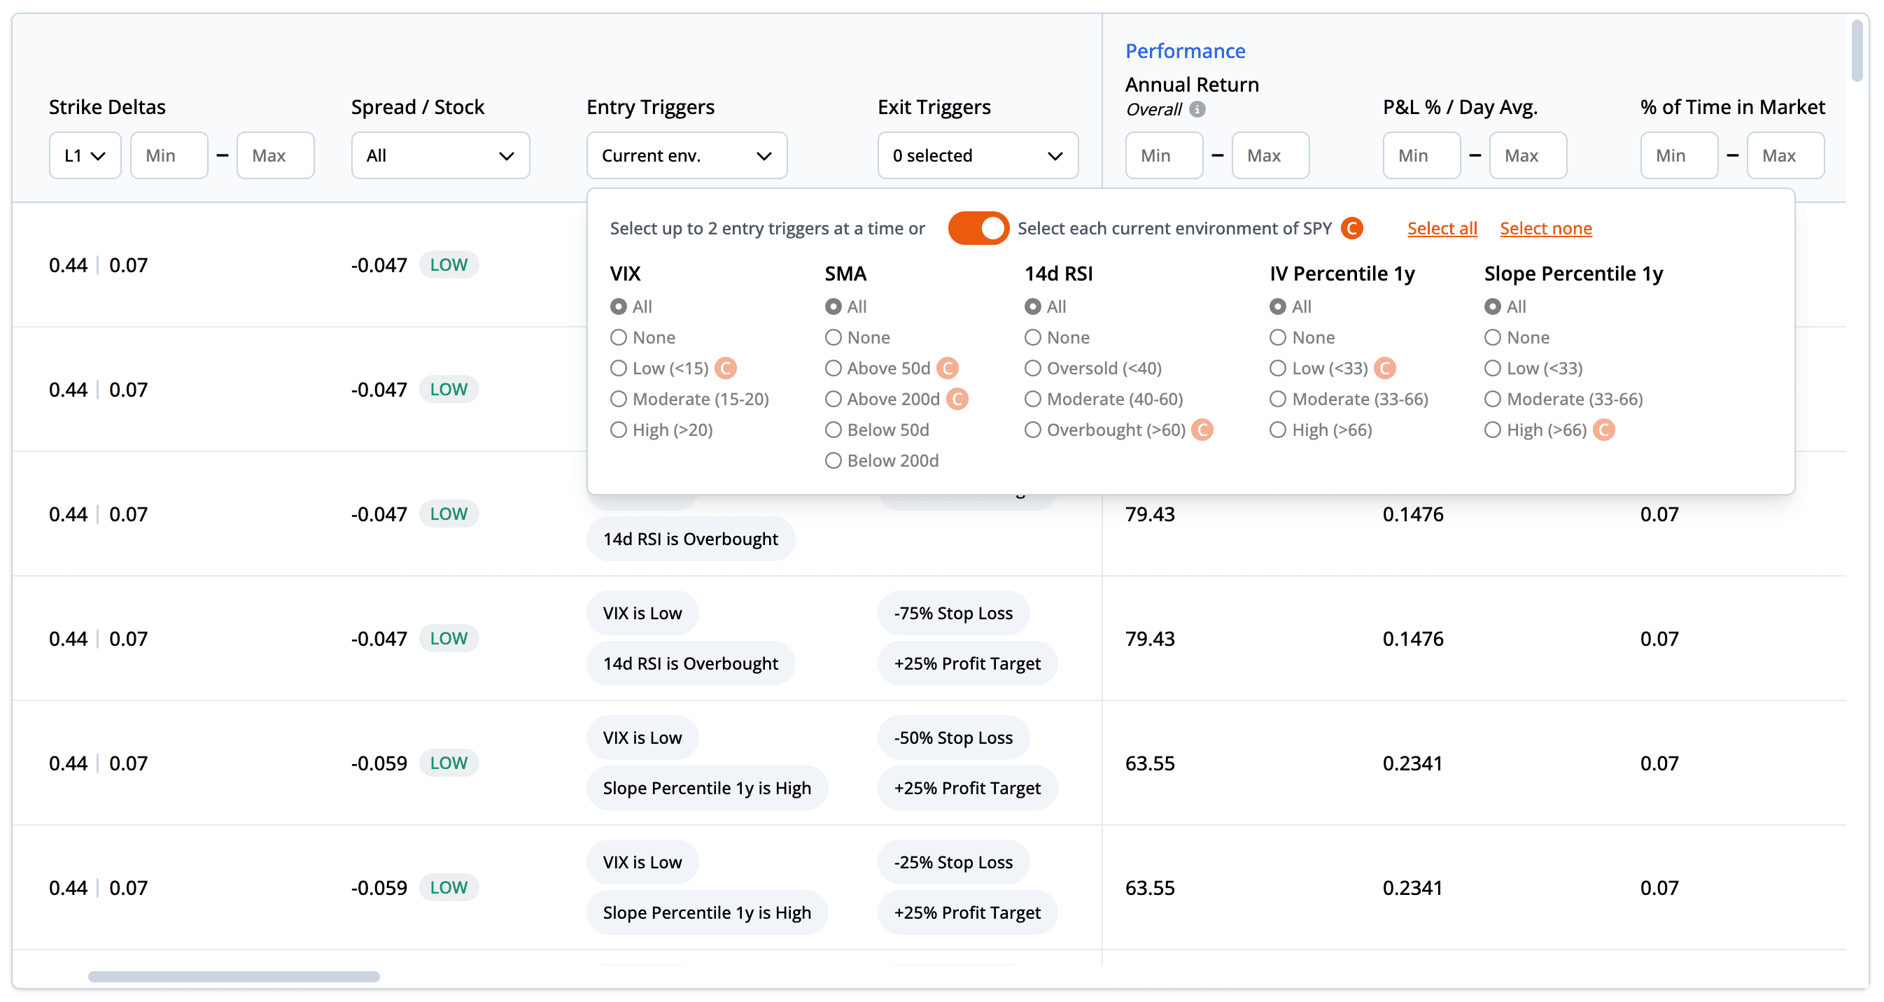Click the horizontal scrollbar at the bottom

(234, 976)
